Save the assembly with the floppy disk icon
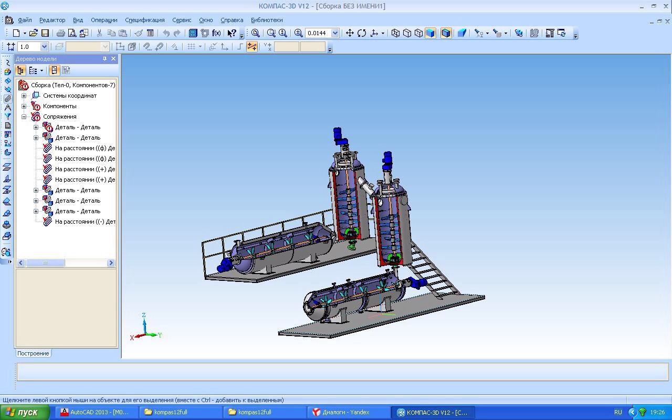This screenshot has width=672, height=420. pos(45,33)
